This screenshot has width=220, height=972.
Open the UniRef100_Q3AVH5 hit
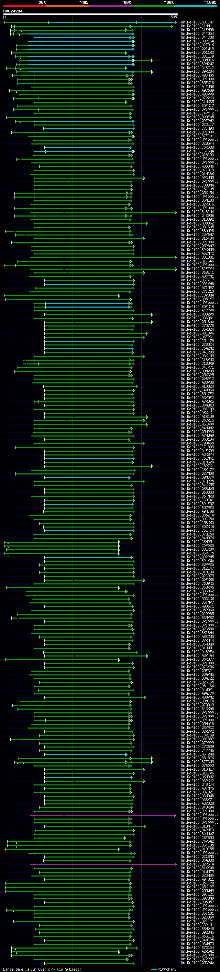pos(197,675)
